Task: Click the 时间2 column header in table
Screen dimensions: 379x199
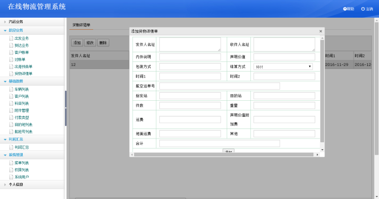Action: point(360,55)
